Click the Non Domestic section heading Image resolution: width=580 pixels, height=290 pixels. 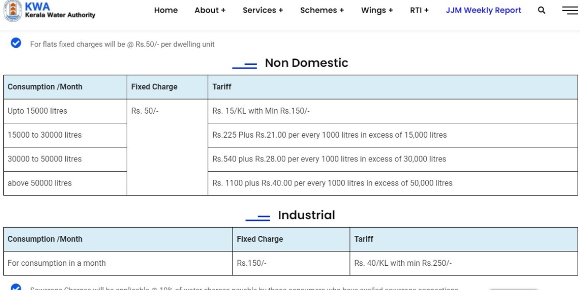click(306, 63)
